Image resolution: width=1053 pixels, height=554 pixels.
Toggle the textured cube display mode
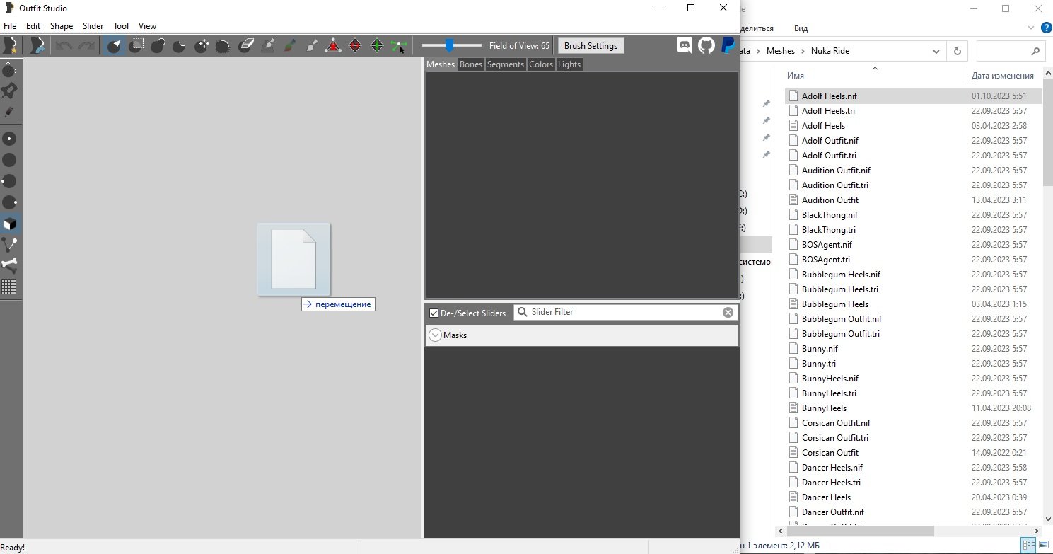[10, 224]
